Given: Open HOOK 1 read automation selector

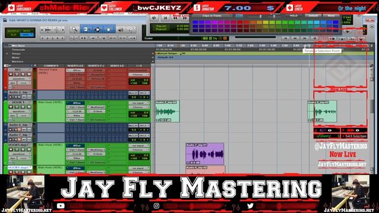Looking at the screenshot, I should (24, 115).
